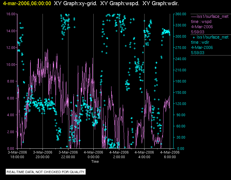Screen dimensions: 231x180
Task: Click the right axis value 210.00
Action: [181, 70]
